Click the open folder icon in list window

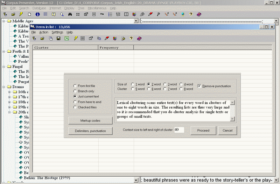42,38
